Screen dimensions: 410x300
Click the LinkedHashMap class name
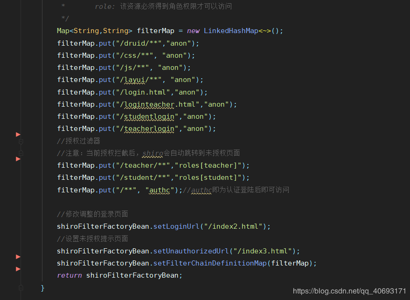point(231,31)
